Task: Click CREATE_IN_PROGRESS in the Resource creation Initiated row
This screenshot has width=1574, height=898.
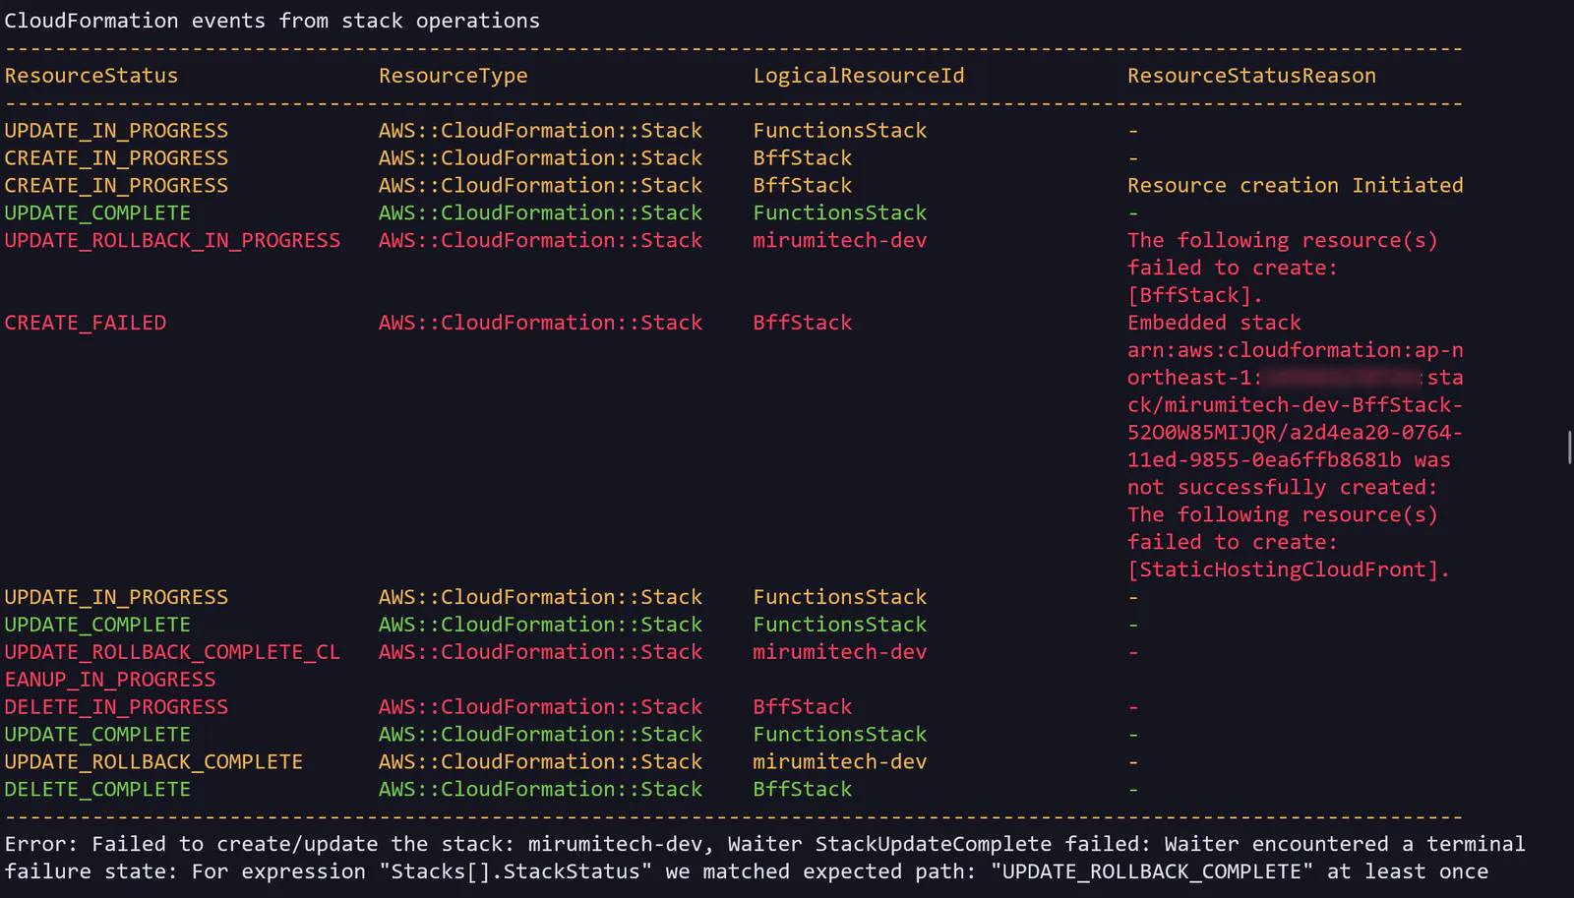Action: [116, 186]
